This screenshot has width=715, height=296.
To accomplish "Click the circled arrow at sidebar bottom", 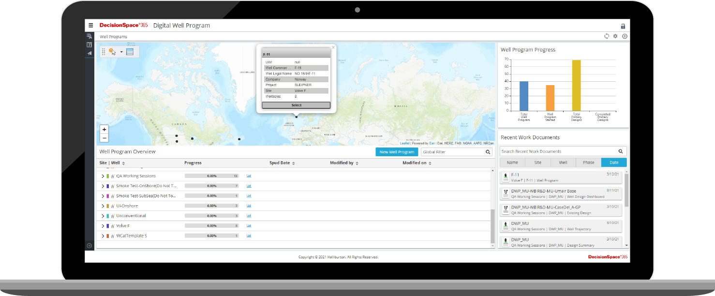I will (x=89, y=246).
